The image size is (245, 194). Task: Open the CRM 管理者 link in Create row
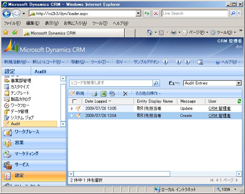point(219,116)
